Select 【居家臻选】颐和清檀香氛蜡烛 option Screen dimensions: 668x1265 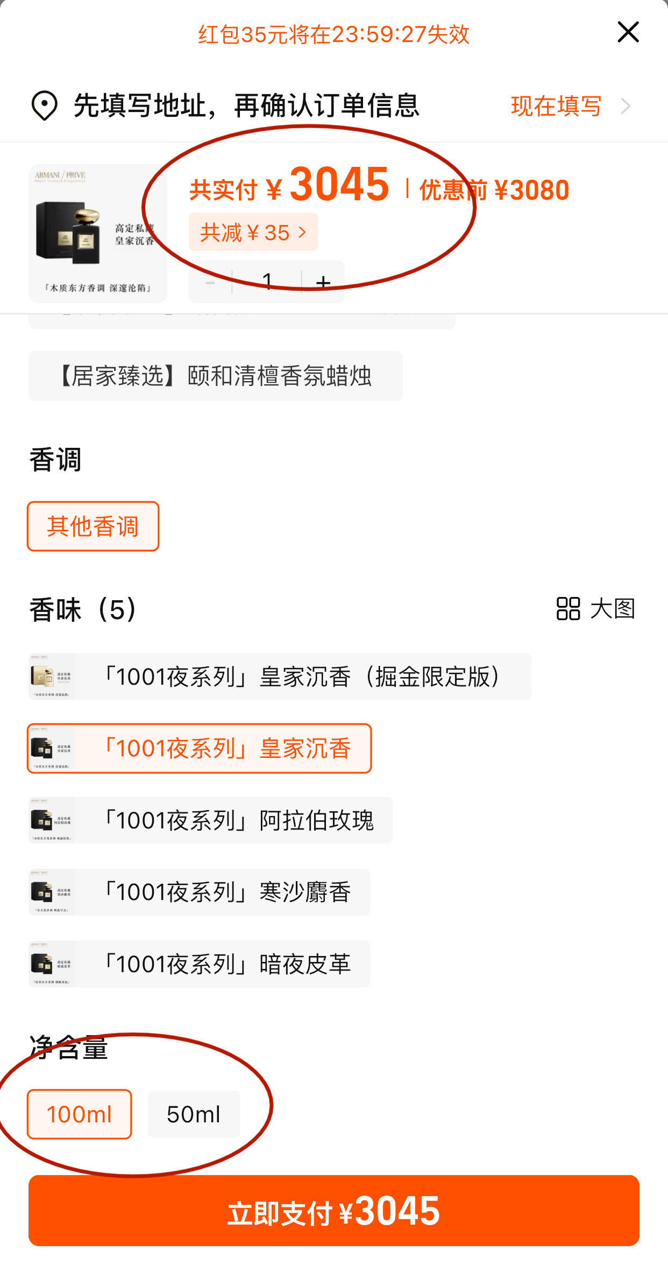click(x=215, y=376)
